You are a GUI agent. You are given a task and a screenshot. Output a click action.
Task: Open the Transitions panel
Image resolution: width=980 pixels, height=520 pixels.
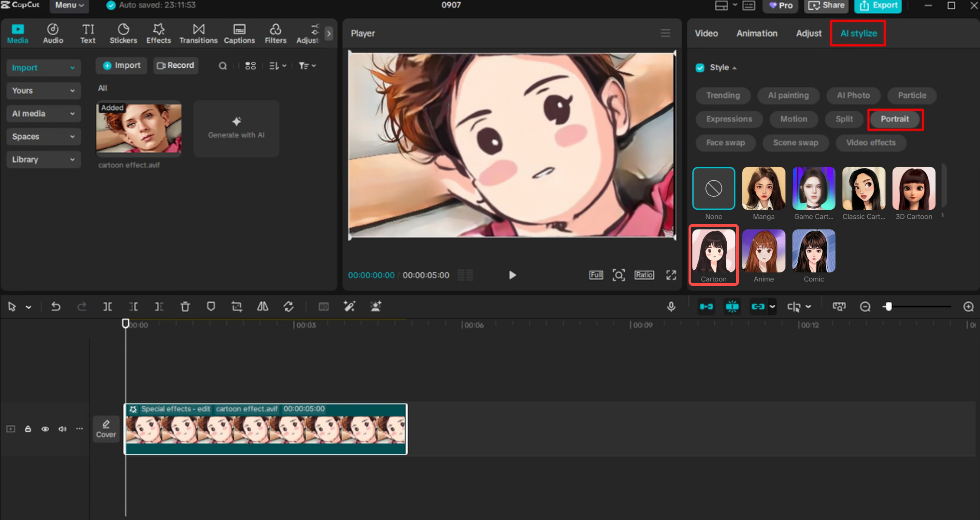point(198,33)
